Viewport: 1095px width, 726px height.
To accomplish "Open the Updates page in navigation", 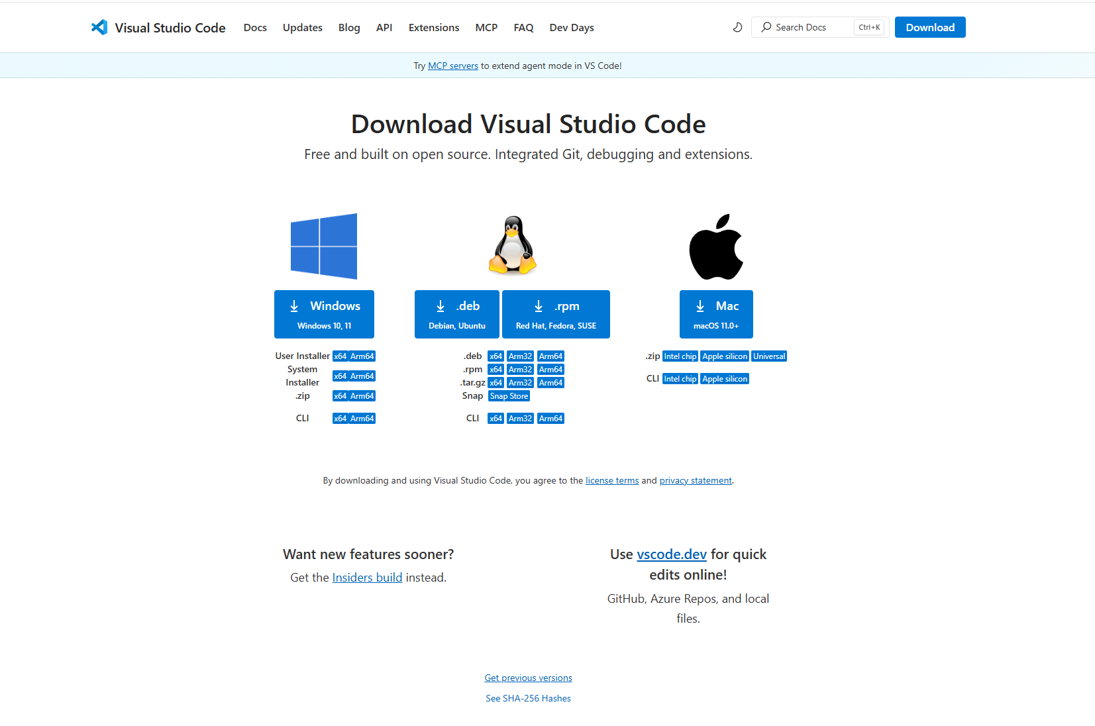I will click(x=302, y=27).
